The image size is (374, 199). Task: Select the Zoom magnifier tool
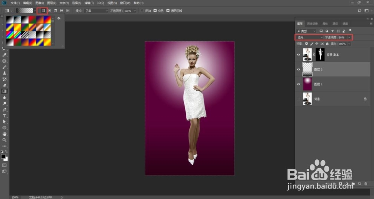pyautogui.click(x=4, y=140)
